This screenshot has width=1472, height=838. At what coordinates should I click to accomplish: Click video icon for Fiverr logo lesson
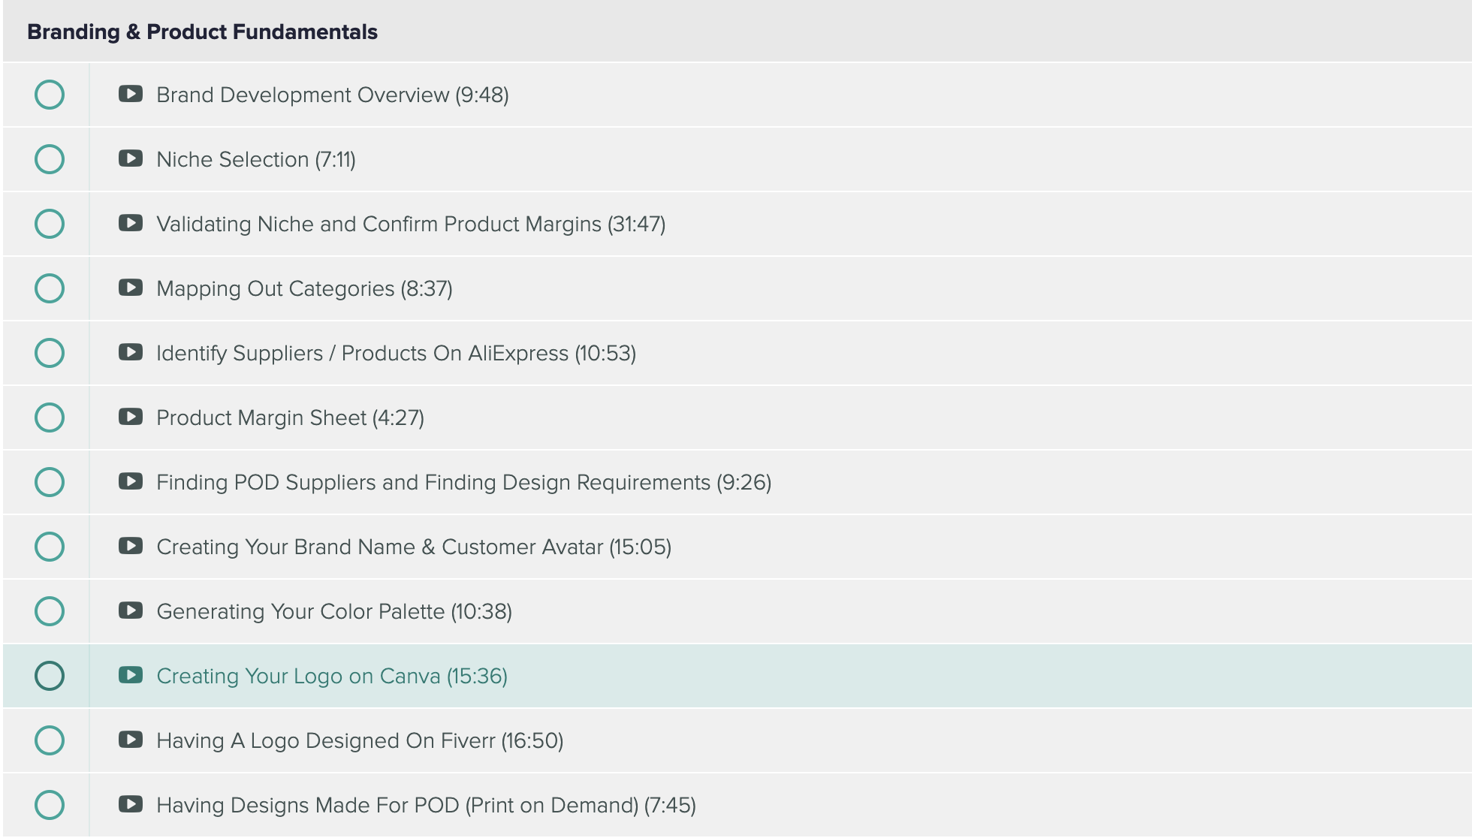(131, 740)
